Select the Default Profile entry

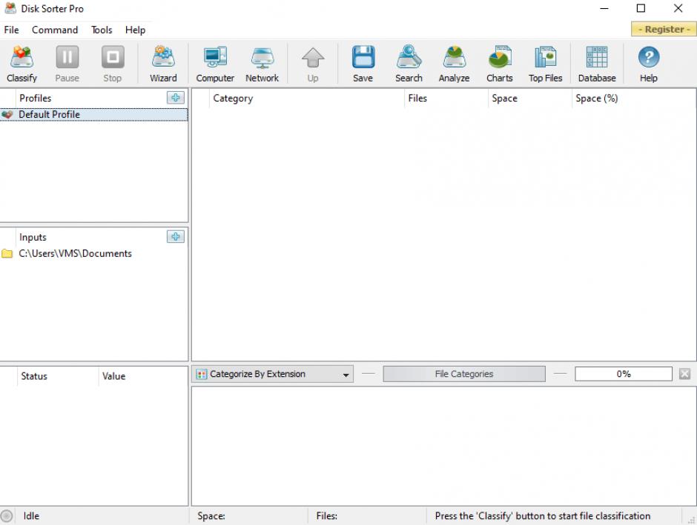click(93, 115)
